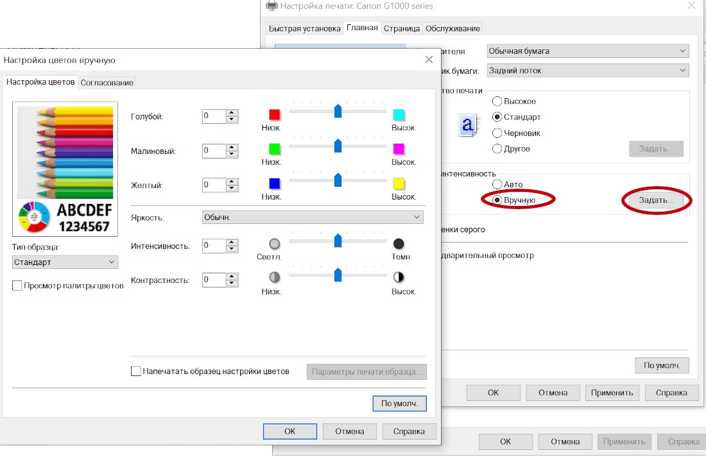Screen dimensions: 706x462
Task: Click the red low-cyan color icon
Action: point(274,115)
